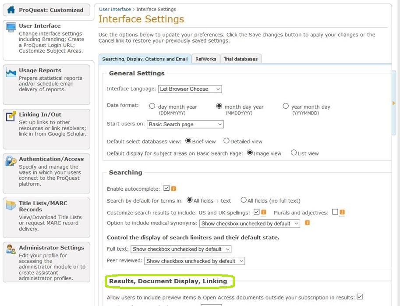The image size is (400, 306).
Task: Open the Interface Language dropdown
Action: pos(190,89)
